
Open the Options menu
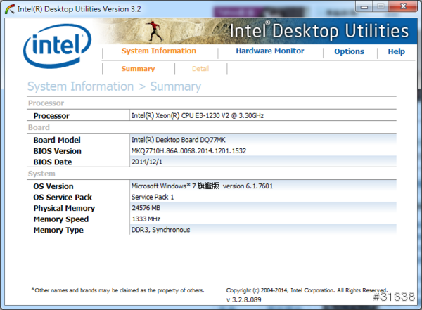coord(349,51)
